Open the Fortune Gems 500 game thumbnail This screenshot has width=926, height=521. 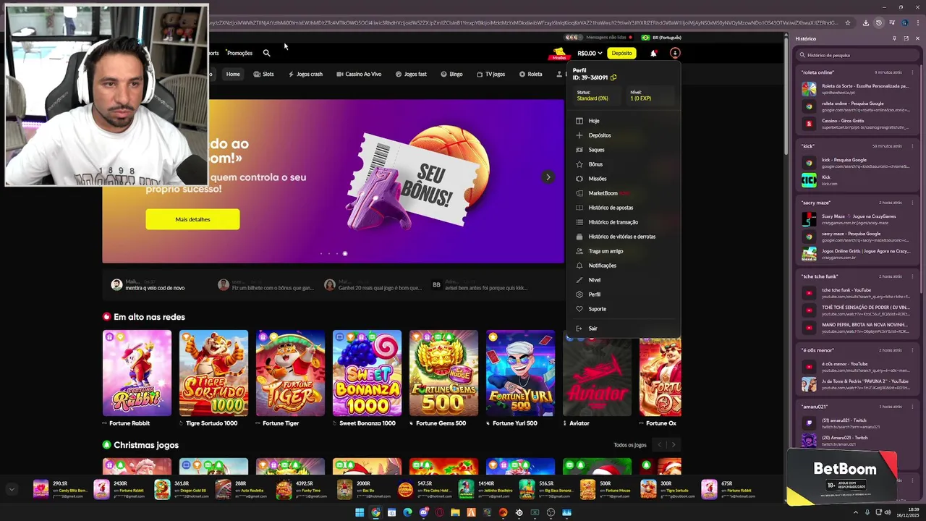pos(443,373)
